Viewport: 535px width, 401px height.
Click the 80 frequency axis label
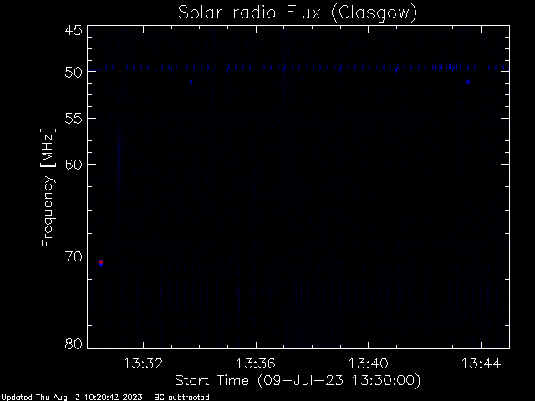click(x=74, y=343)
